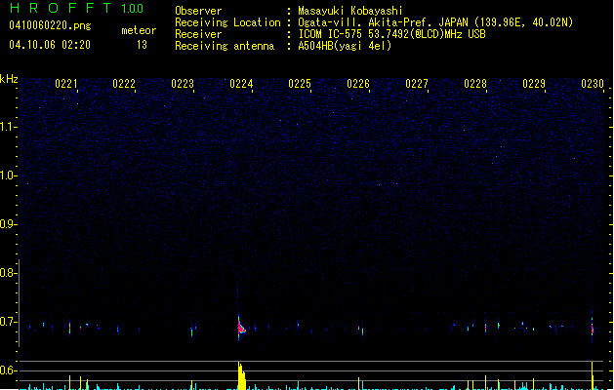Click the 0226 time marker
This screenshot has width=614, height=390.
point(358,84)
